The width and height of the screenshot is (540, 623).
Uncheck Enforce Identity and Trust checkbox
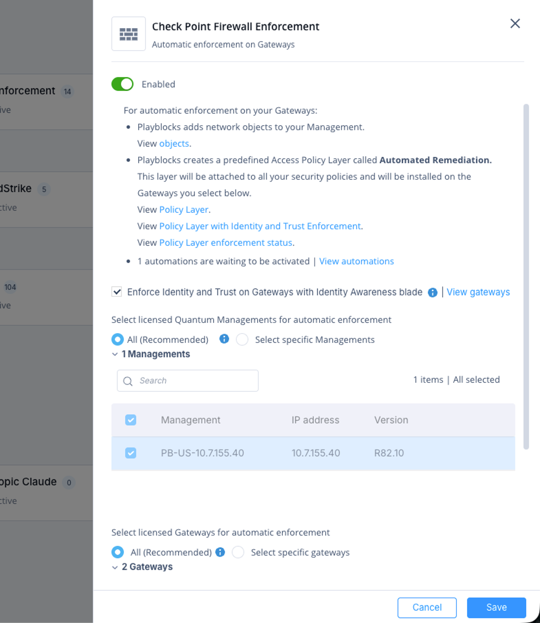pos(117,292)
